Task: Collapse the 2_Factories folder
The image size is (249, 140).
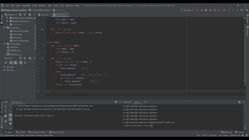Action: [5, 28]
